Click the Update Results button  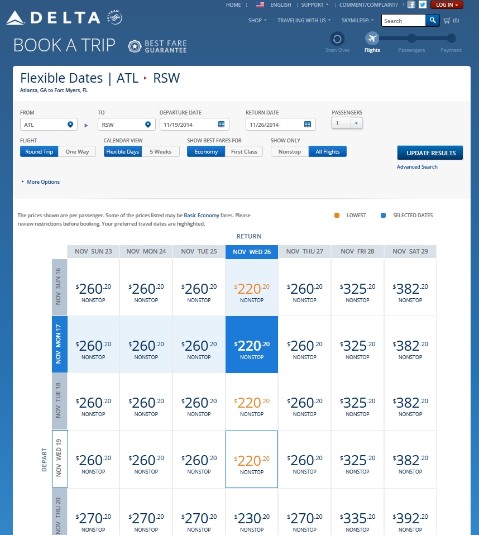[x=430, y=153]
